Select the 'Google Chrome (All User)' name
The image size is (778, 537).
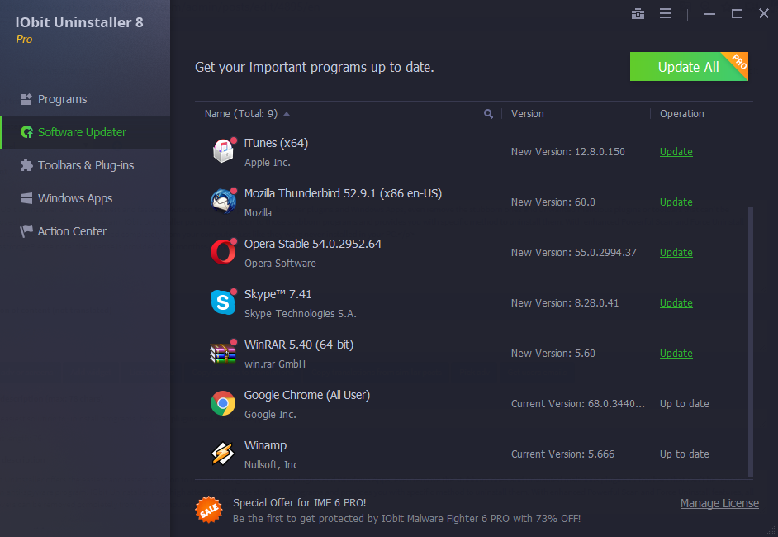[306, 395]
